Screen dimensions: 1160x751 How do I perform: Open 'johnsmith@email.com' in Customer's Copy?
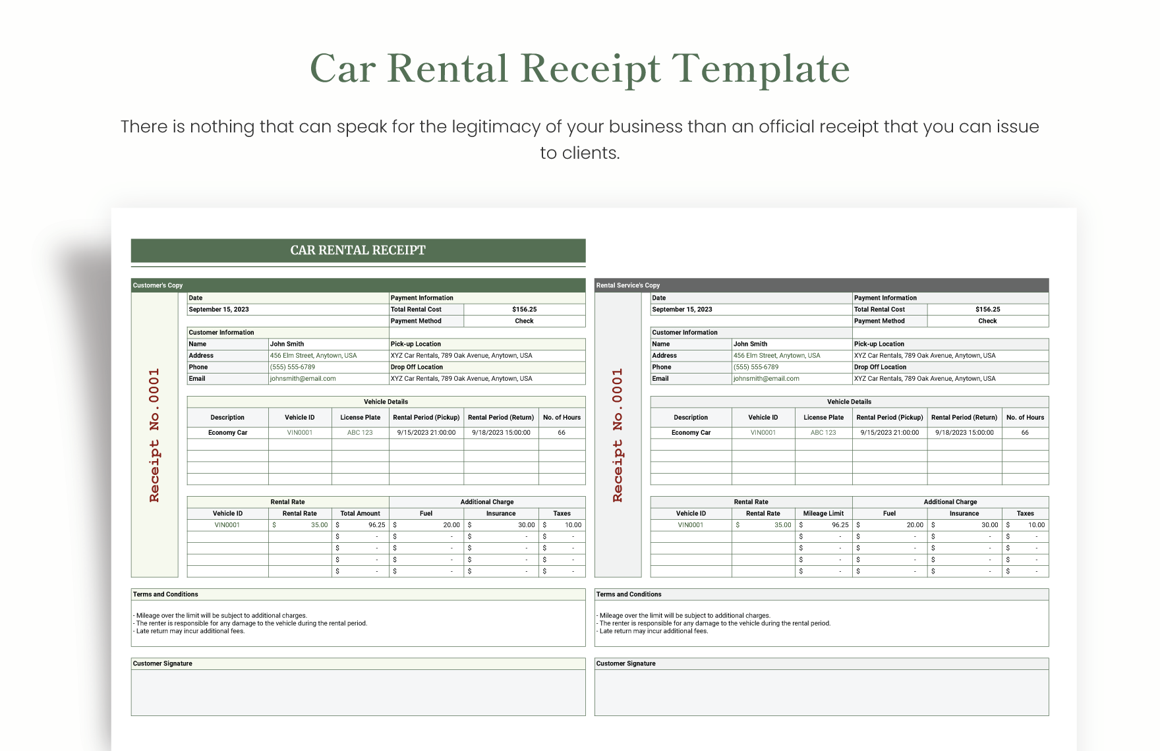pyautogui.click(x=303, y=379)
